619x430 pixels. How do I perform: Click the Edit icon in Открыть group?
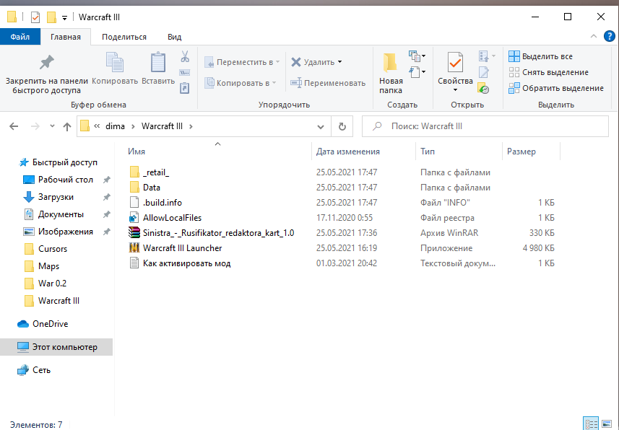(x=484, y=72)
